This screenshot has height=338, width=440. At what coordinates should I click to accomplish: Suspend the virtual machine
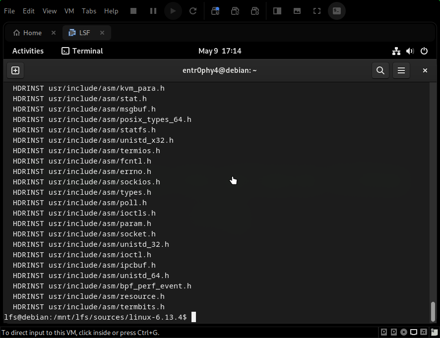(x=152, y=10)
